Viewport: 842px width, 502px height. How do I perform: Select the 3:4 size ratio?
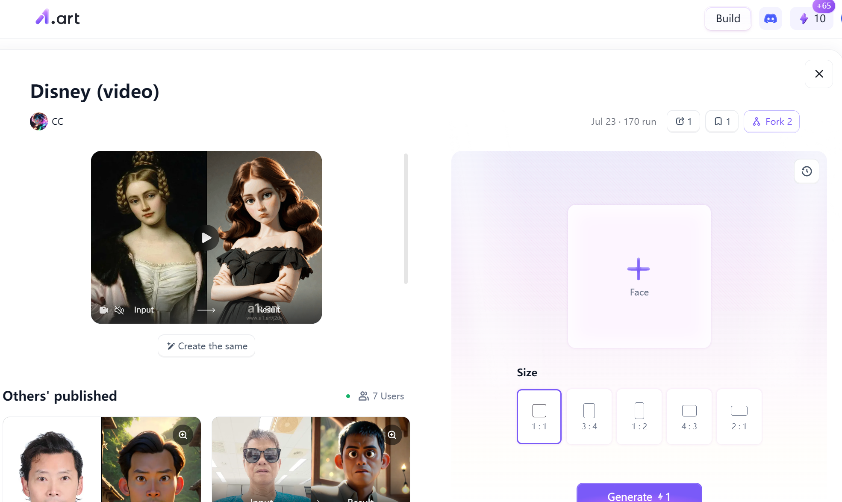point(589,416)
